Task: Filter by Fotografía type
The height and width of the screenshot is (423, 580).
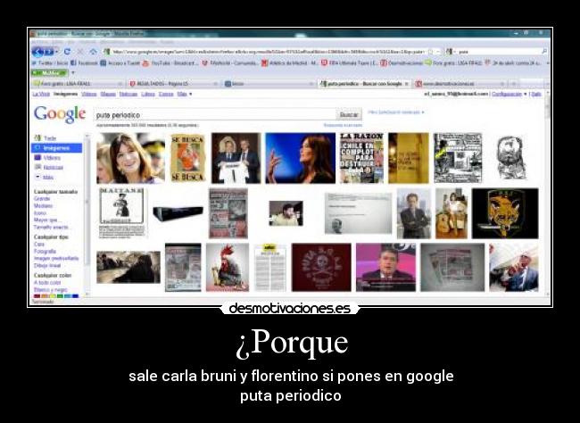Action: point(46,252)
